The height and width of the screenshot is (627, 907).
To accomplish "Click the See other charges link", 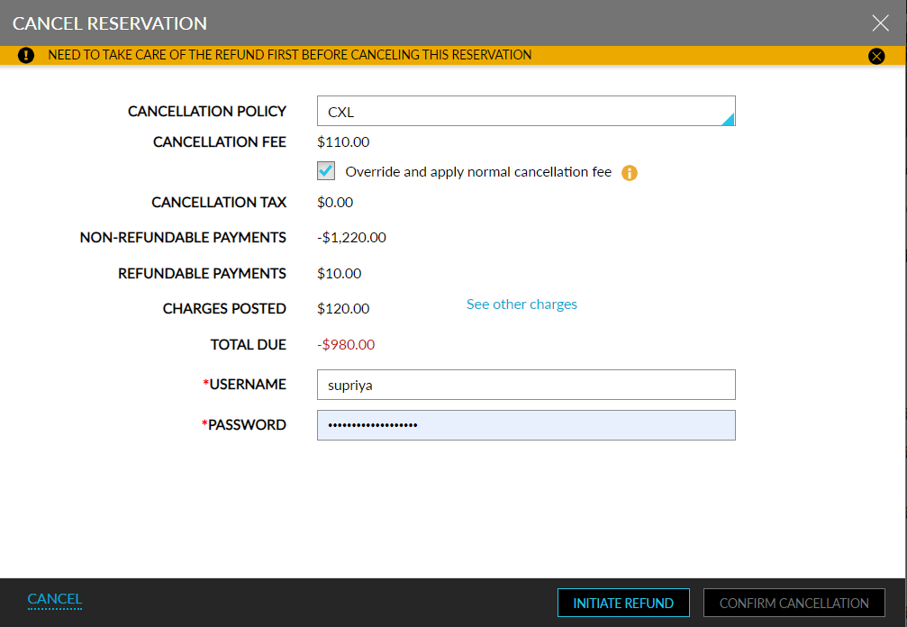I will tap(522, 304).
